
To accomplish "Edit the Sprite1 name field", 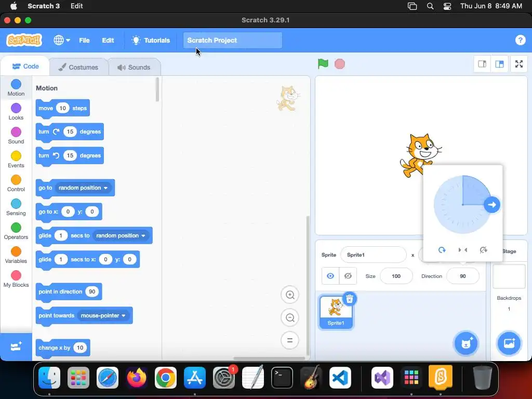I will point(373,255).
